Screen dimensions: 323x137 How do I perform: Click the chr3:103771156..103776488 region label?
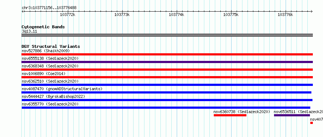click(49, 8)
